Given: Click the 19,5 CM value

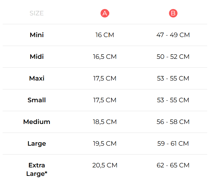Looking at the screenshot, I should pos(105,144).
